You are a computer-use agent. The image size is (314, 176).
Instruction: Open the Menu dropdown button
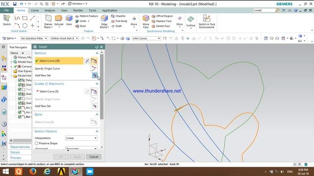9,38
